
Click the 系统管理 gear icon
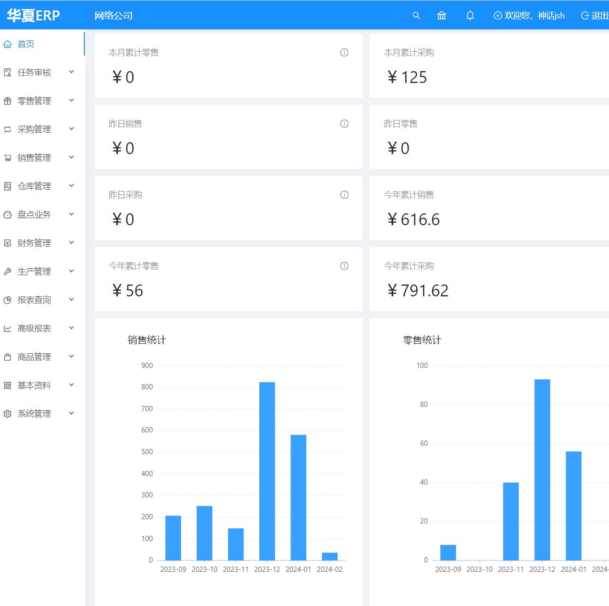pos(8,414)
